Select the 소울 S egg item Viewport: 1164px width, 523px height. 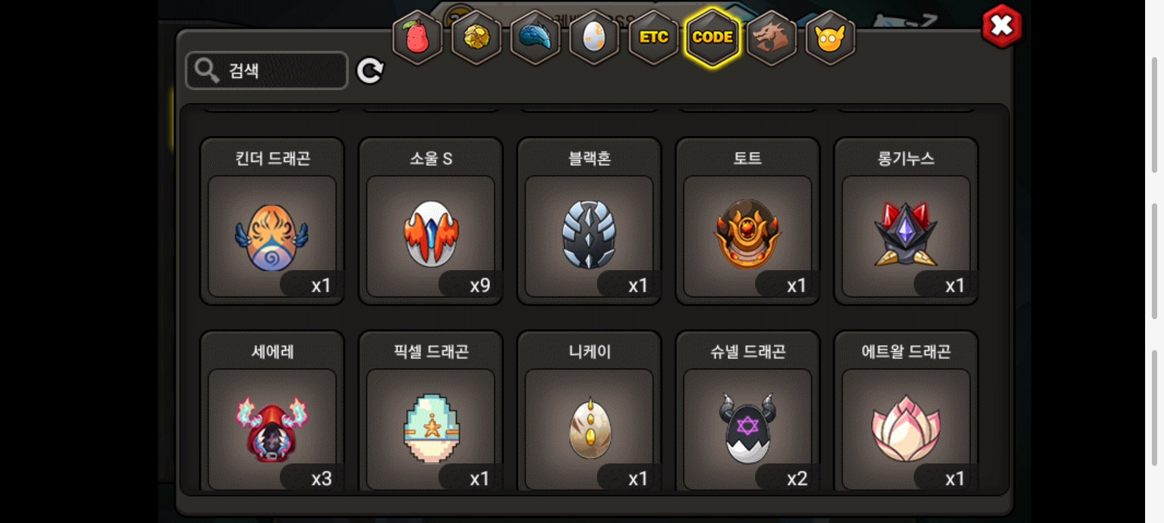click(x=431, y=221)
